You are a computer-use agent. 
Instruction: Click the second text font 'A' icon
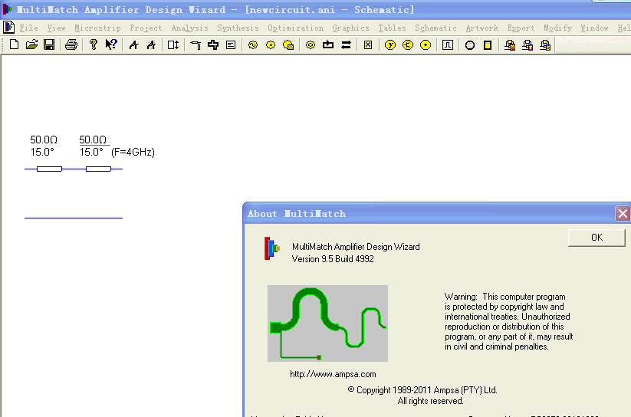tap(151, 44)
